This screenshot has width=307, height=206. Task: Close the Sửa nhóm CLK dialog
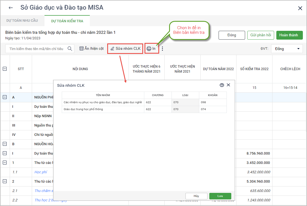(x=228, y=85)
